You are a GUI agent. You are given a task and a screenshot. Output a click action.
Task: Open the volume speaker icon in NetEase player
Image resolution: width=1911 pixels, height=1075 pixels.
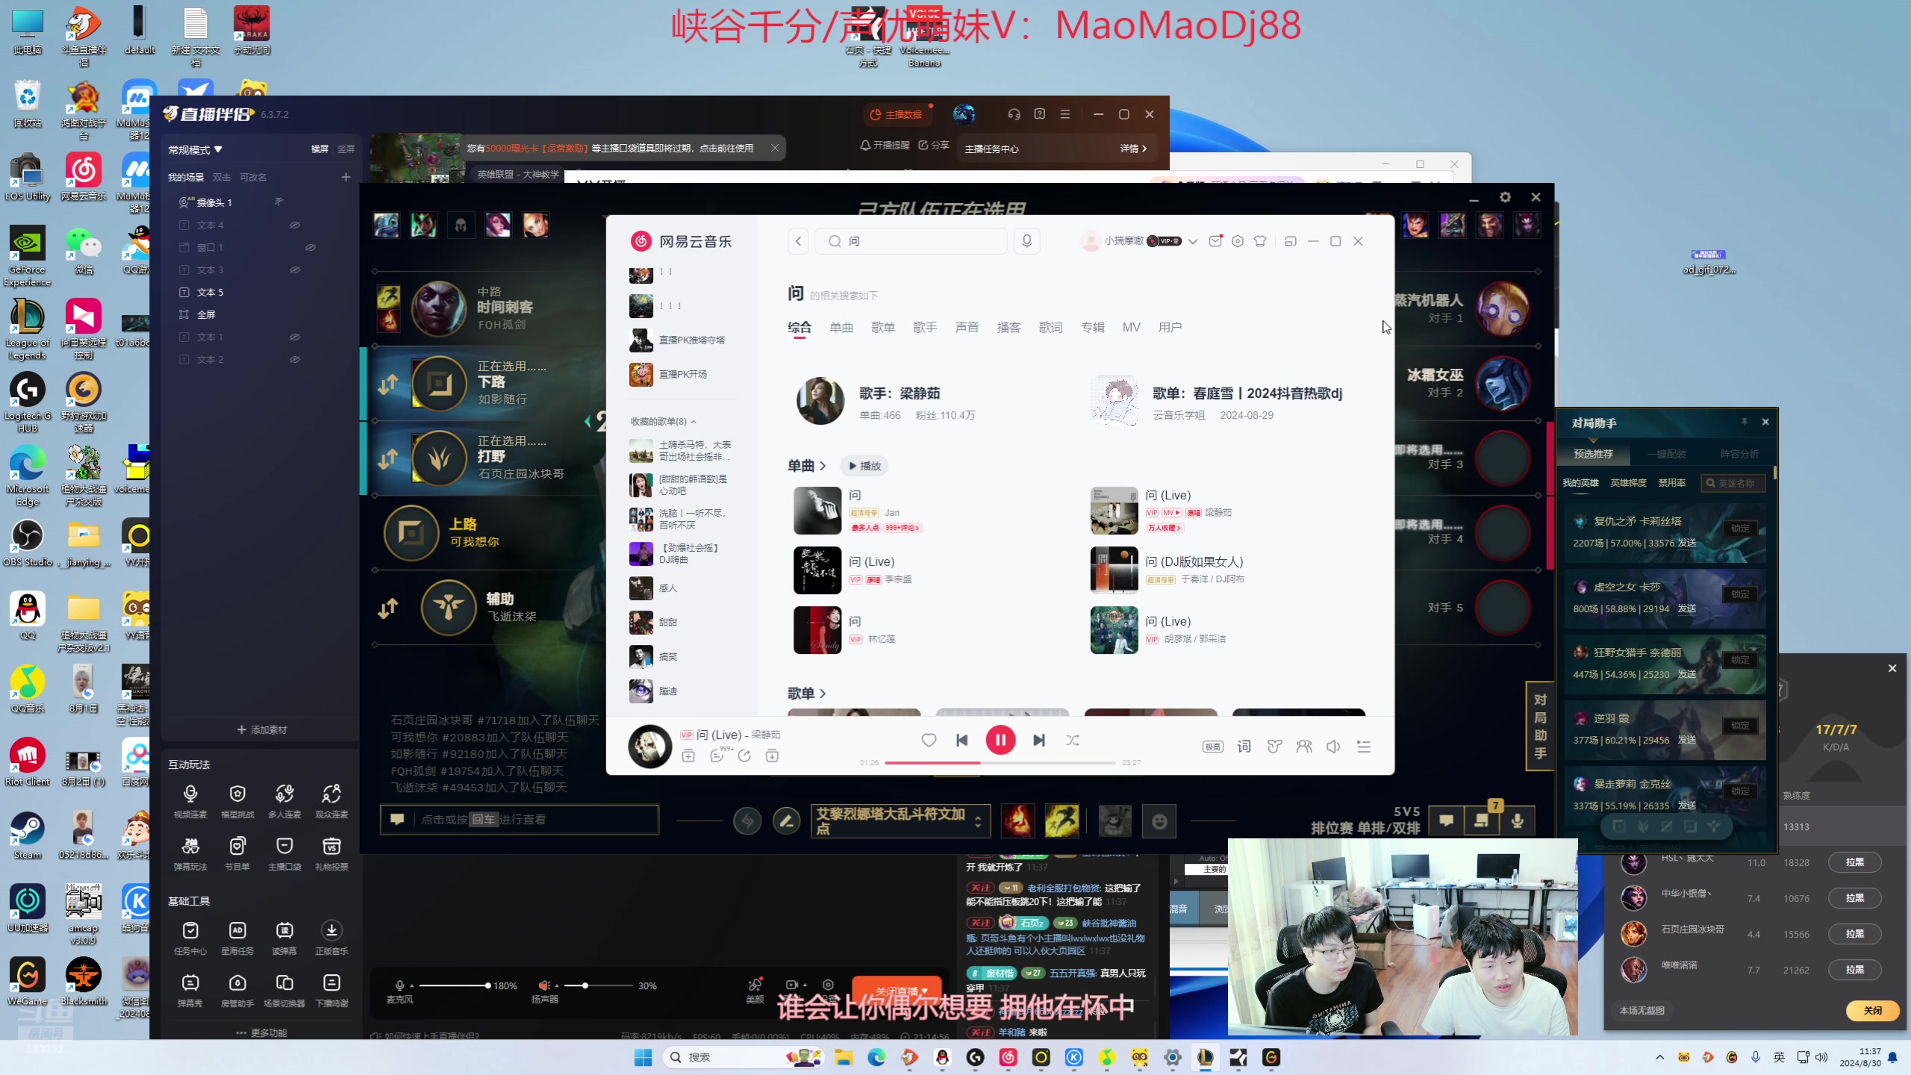click(1333, 747)
